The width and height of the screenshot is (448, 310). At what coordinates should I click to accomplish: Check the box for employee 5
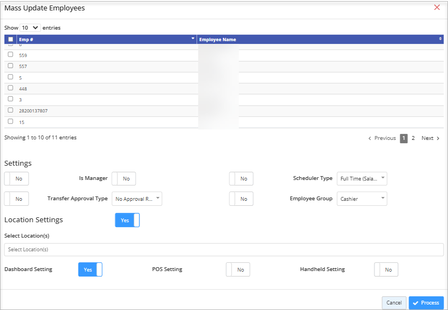coord(10,77)
